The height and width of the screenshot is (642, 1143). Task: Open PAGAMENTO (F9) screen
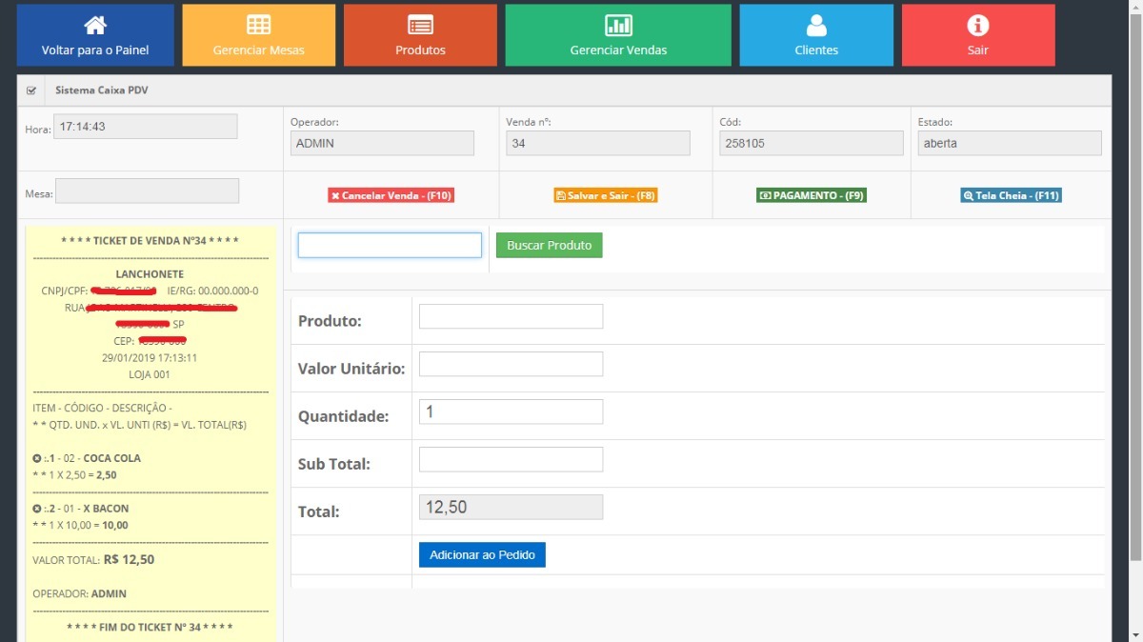tap(812, 195)
